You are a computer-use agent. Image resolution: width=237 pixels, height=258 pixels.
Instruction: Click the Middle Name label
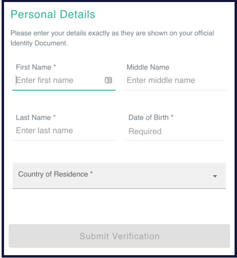pyautogui.click(x=148, y=67)
